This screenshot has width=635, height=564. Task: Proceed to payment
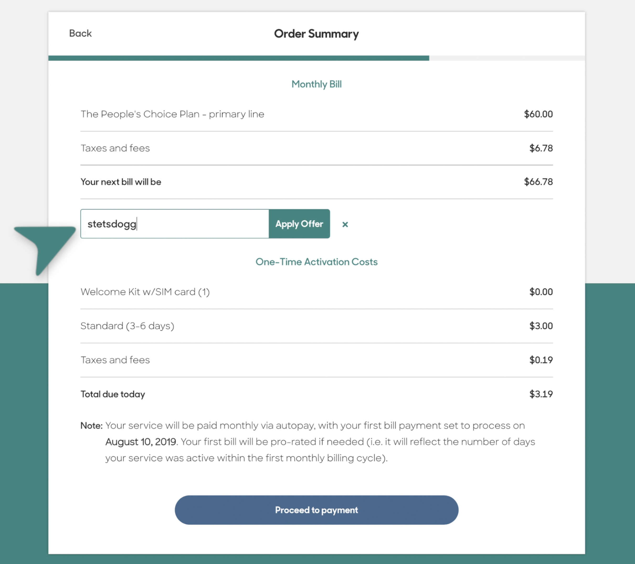tap(316, 510)
